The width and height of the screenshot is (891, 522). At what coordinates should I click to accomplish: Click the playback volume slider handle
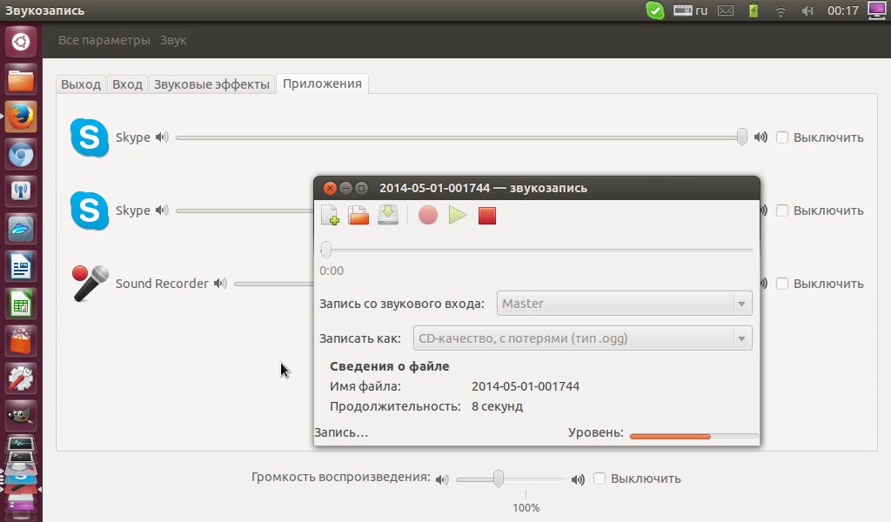[499, 478]
